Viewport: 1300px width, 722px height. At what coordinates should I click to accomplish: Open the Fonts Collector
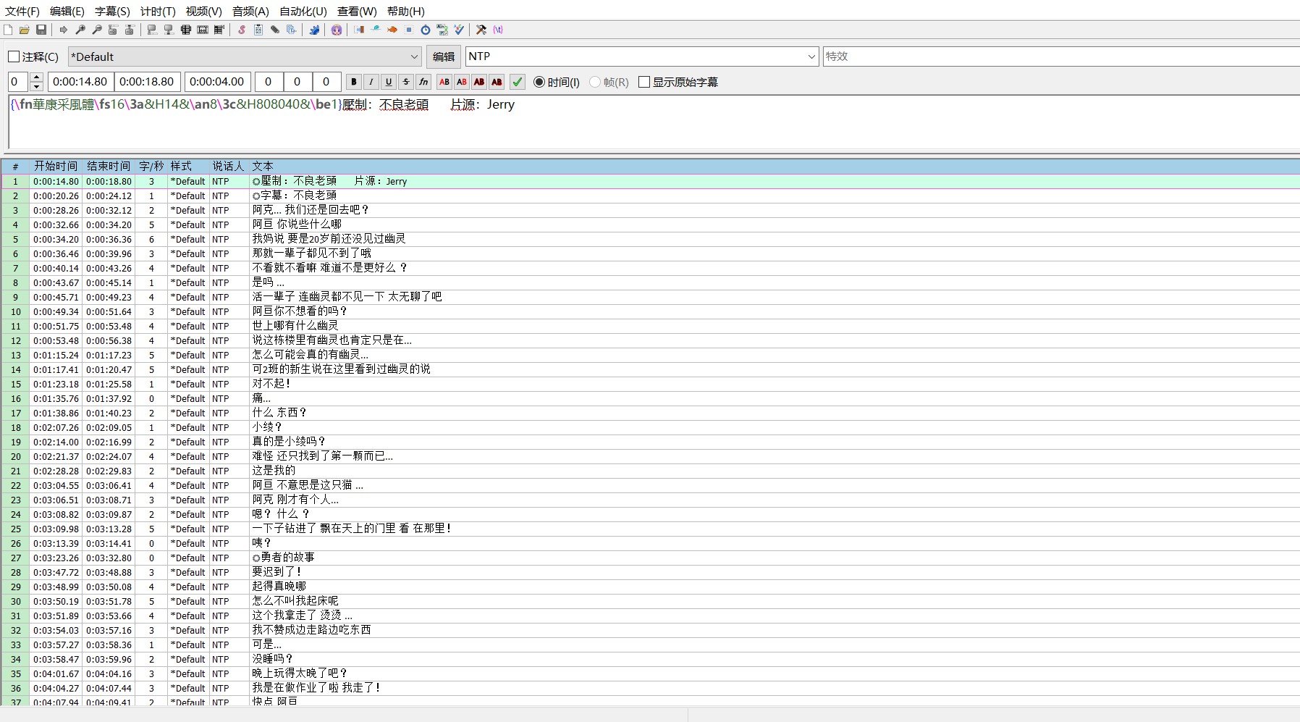point(292,30)
